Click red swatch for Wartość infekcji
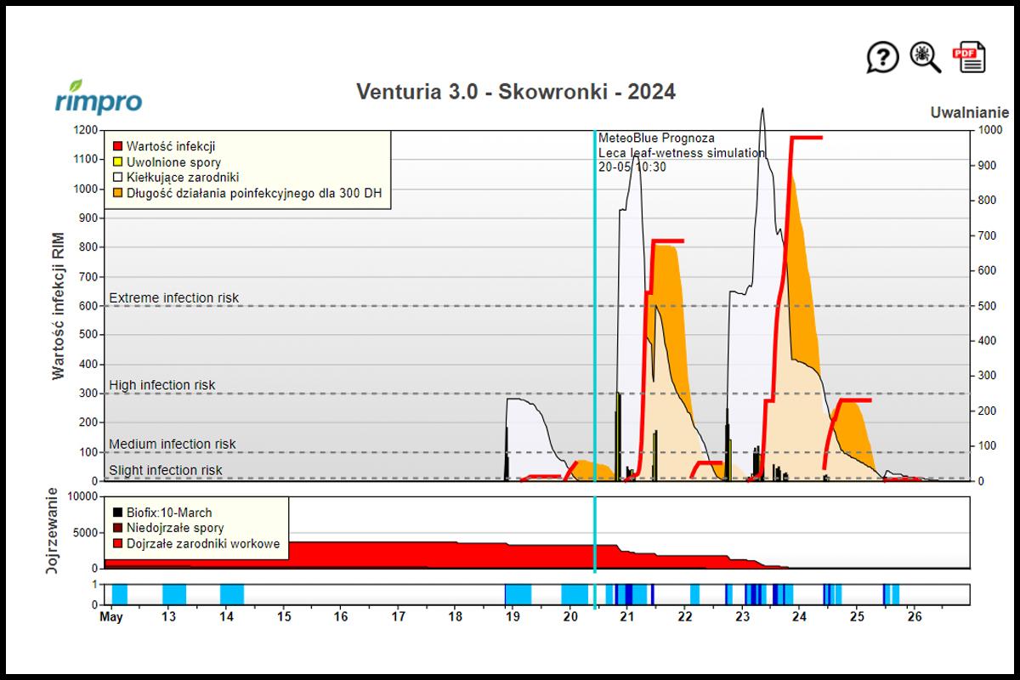 pos(118,146)
